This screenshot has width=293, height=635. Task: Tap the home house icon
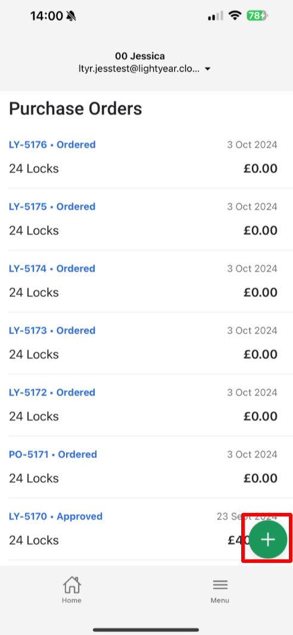pos(71,585)
